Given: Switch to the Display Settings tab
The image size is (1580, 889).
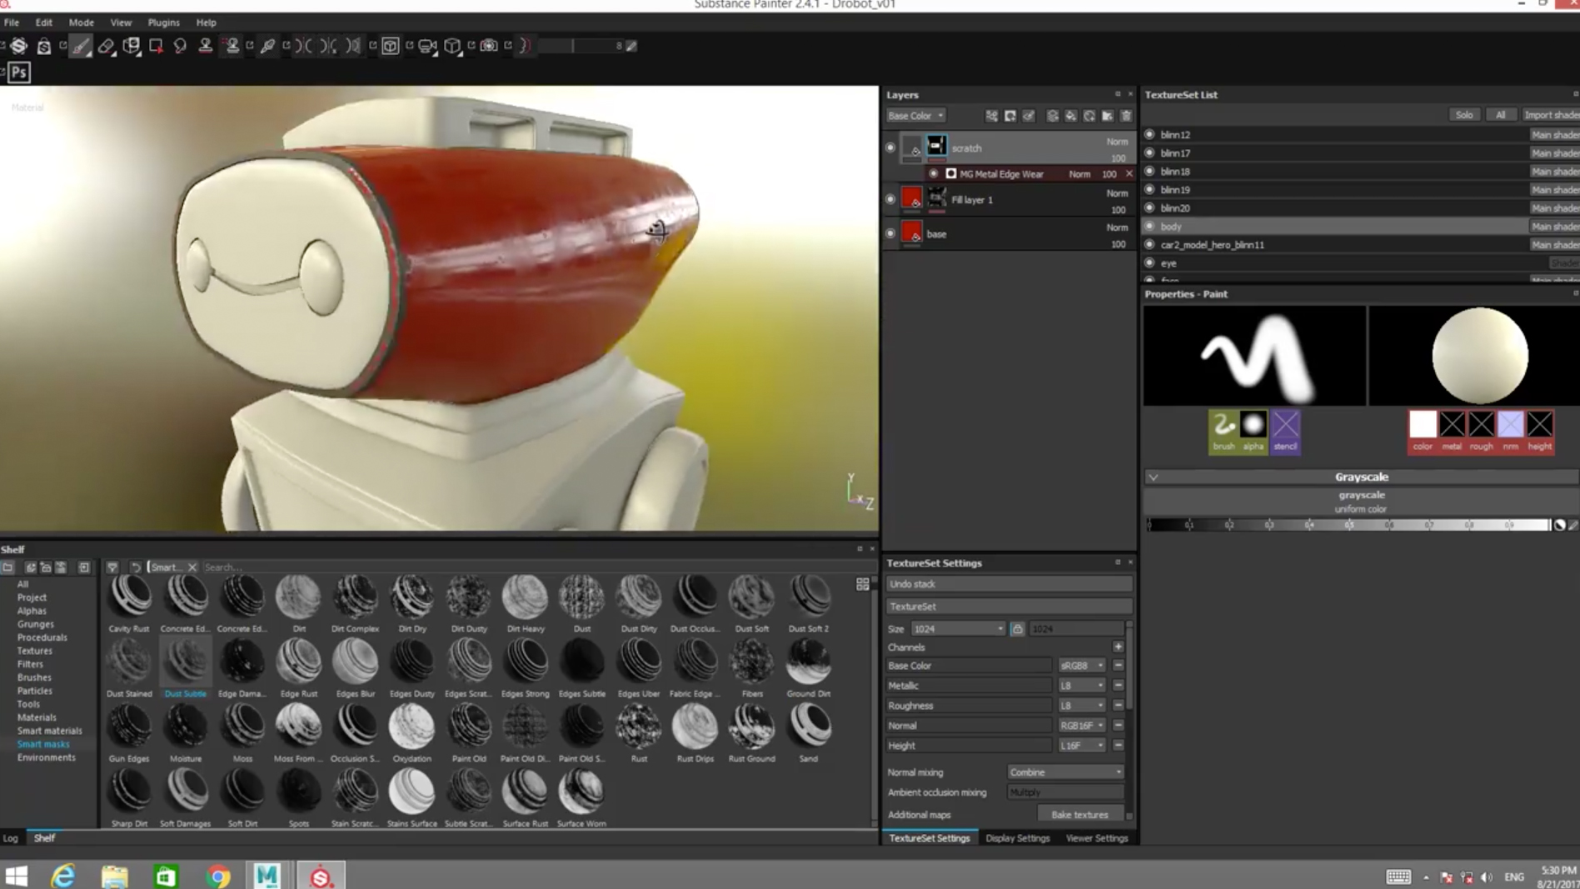Looking at the screenshot, I should coord(1017,838).
